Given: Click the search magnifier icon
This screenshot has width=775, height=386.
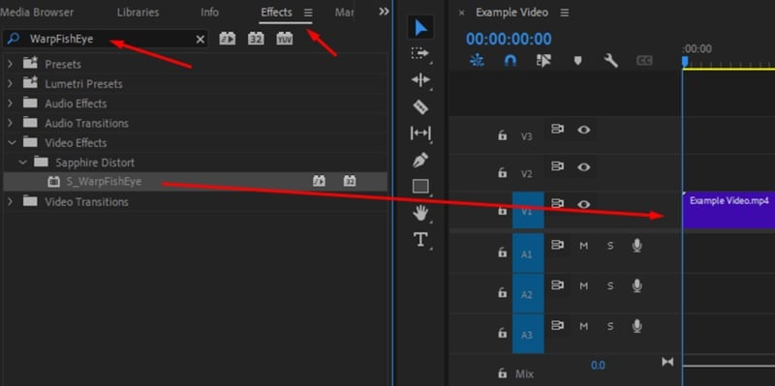Looking at the screenshot, I should coord(14,39).
